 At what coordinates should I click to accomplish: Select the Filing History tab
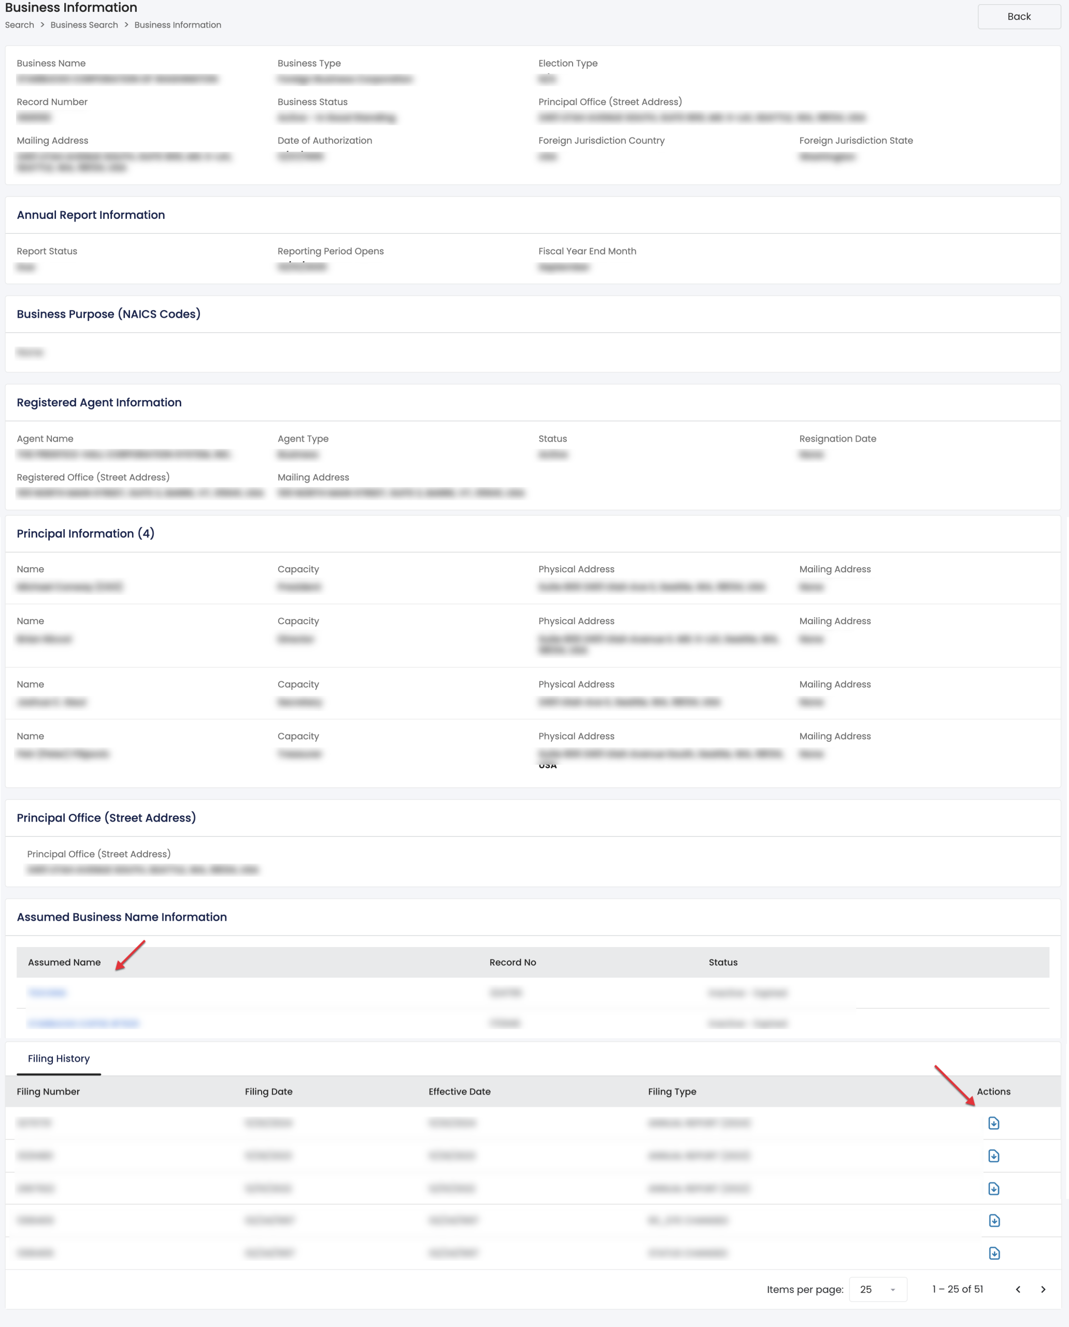pyautogui.click(x=59, y=1058)
